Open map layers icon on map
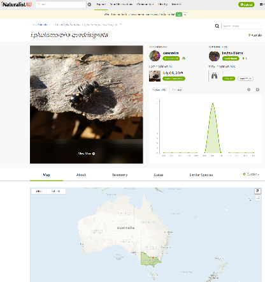 pyautogui.click(x=257, y=191)
